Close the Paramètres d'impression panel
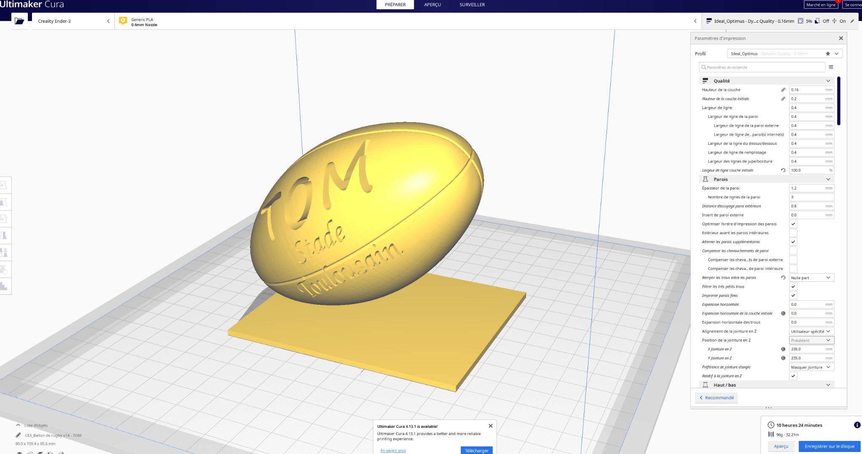This screenshot has height=454, width=862. (x=841, y=38)
